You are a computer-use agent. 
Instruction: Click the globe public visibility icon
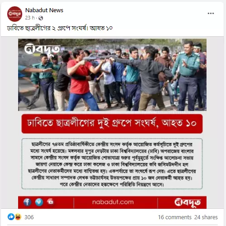41,18
